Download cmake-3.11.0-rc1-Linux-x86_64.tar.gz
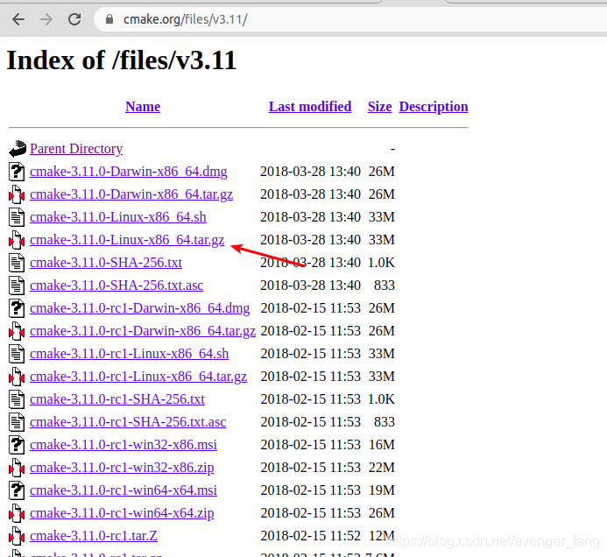 [x=138, y=377]
